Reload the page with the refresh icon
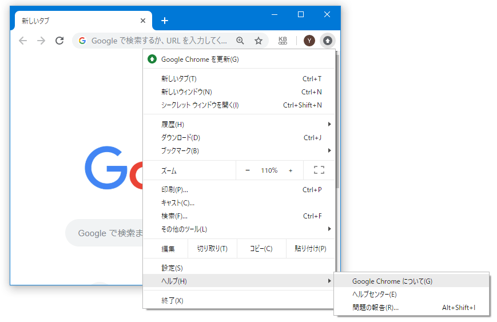Screen dimensions: 497x322 (59, 41)
